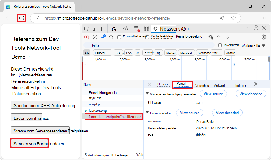Click View decoded next to Formulardaten
271x160 pixels.
(227, 113)
